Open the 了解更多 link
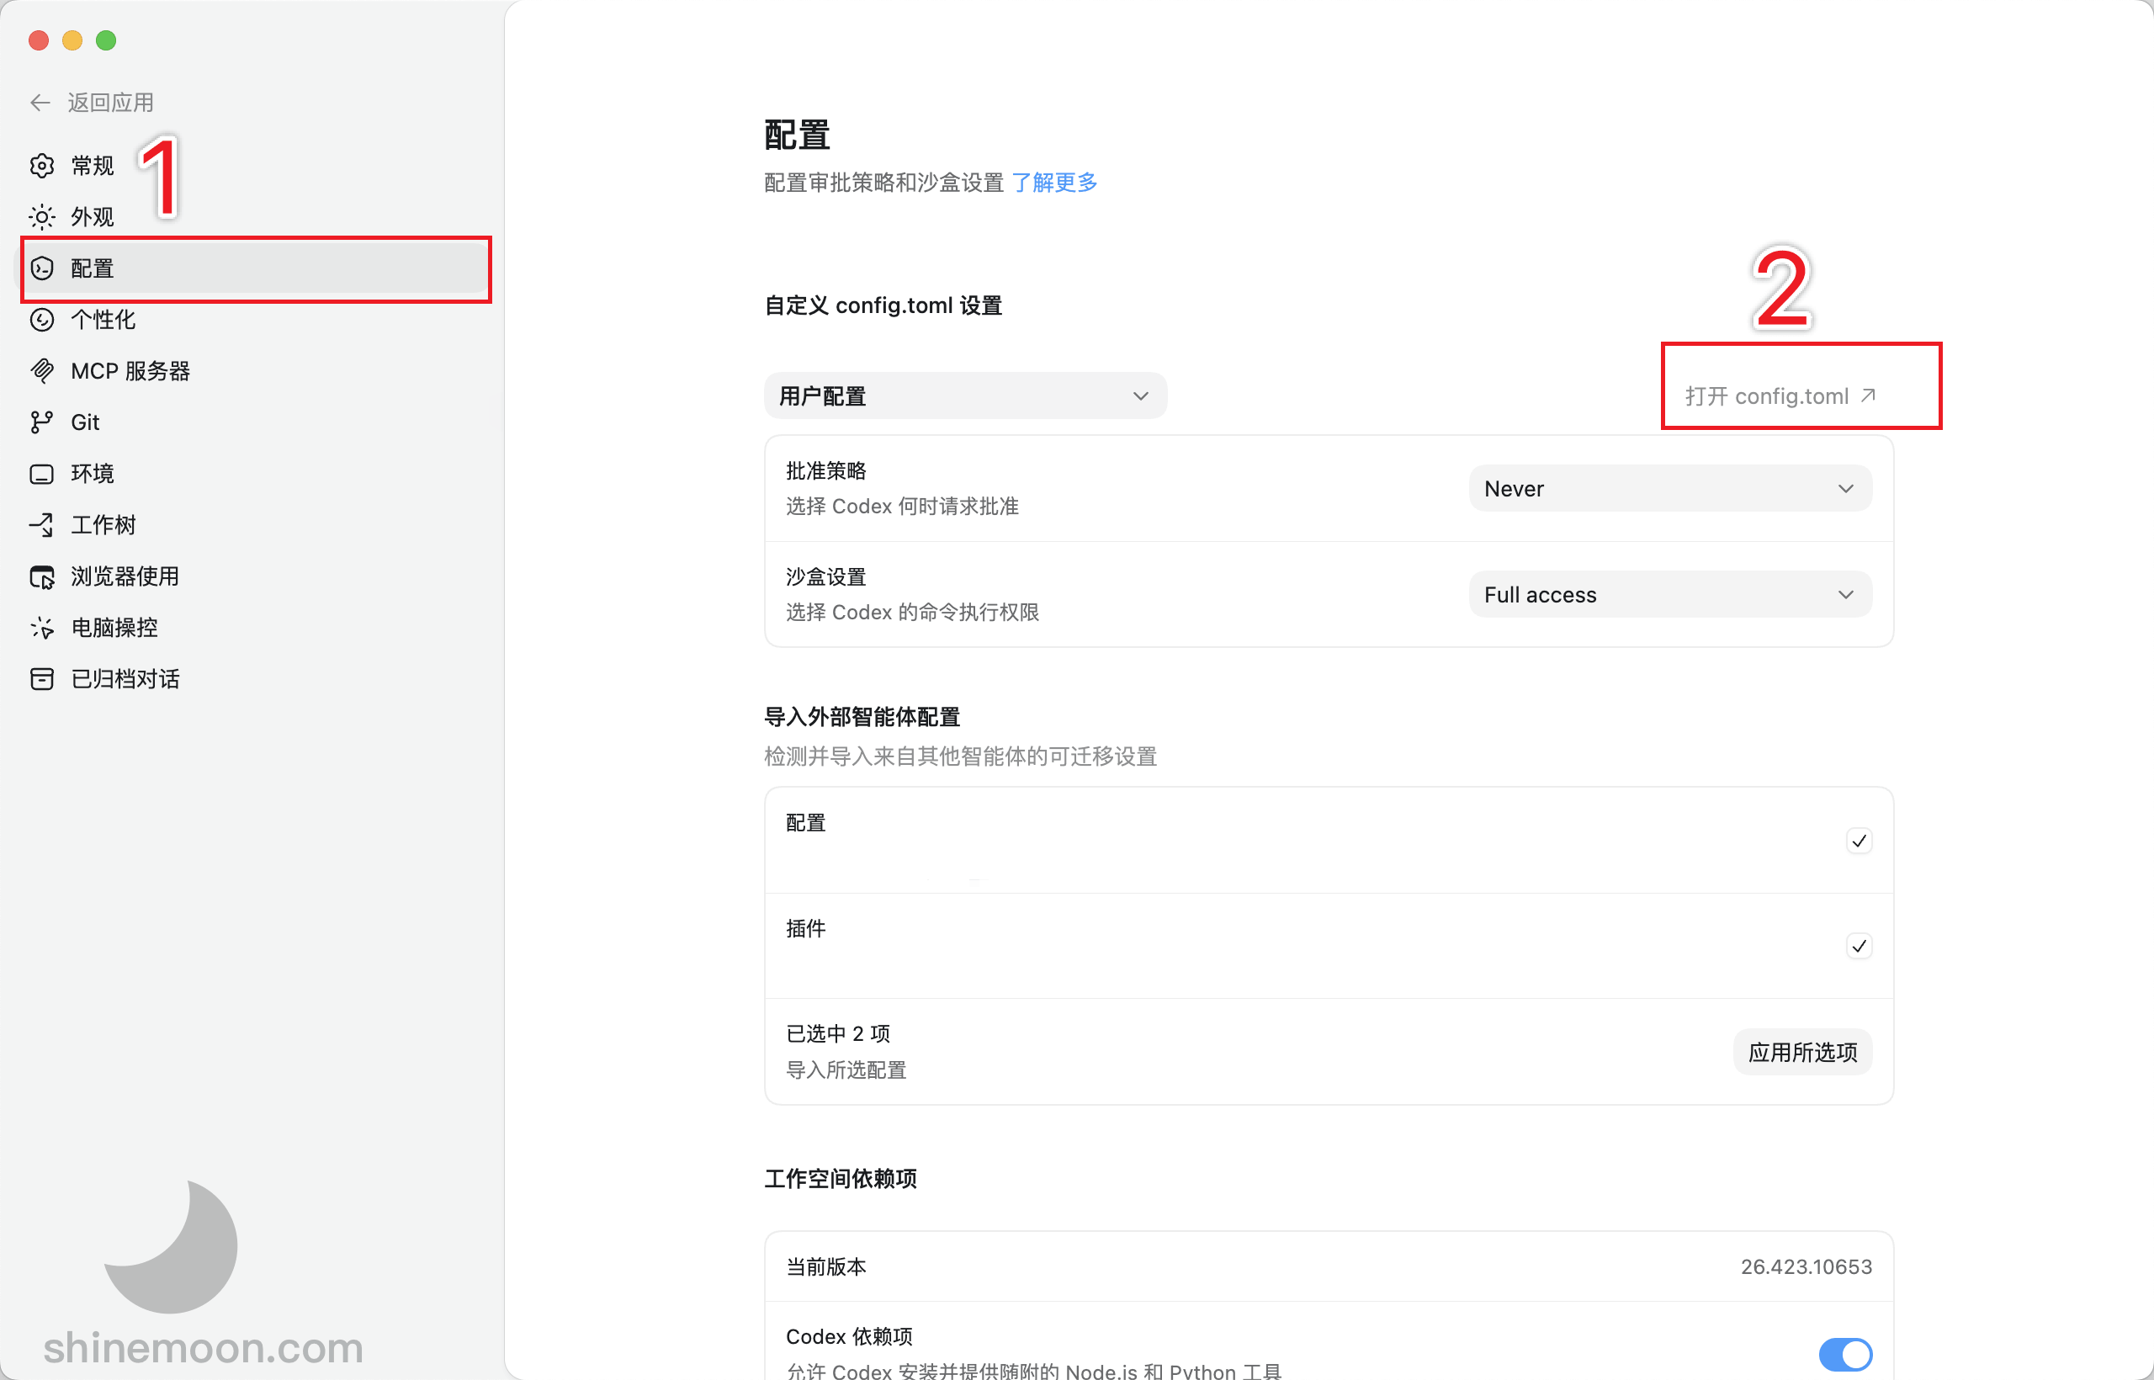Screen dimensions: 2154x1380 coord(1053,183)
